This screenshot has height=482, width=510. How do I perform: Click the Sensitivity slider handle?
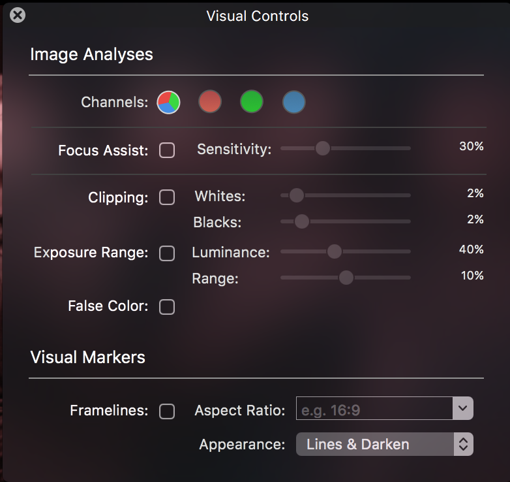pyautogui.click(x=322, y=148)
